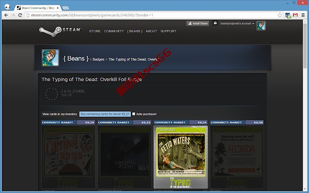
Task: Click the Carnival trading card
Action: coord(68,157)
